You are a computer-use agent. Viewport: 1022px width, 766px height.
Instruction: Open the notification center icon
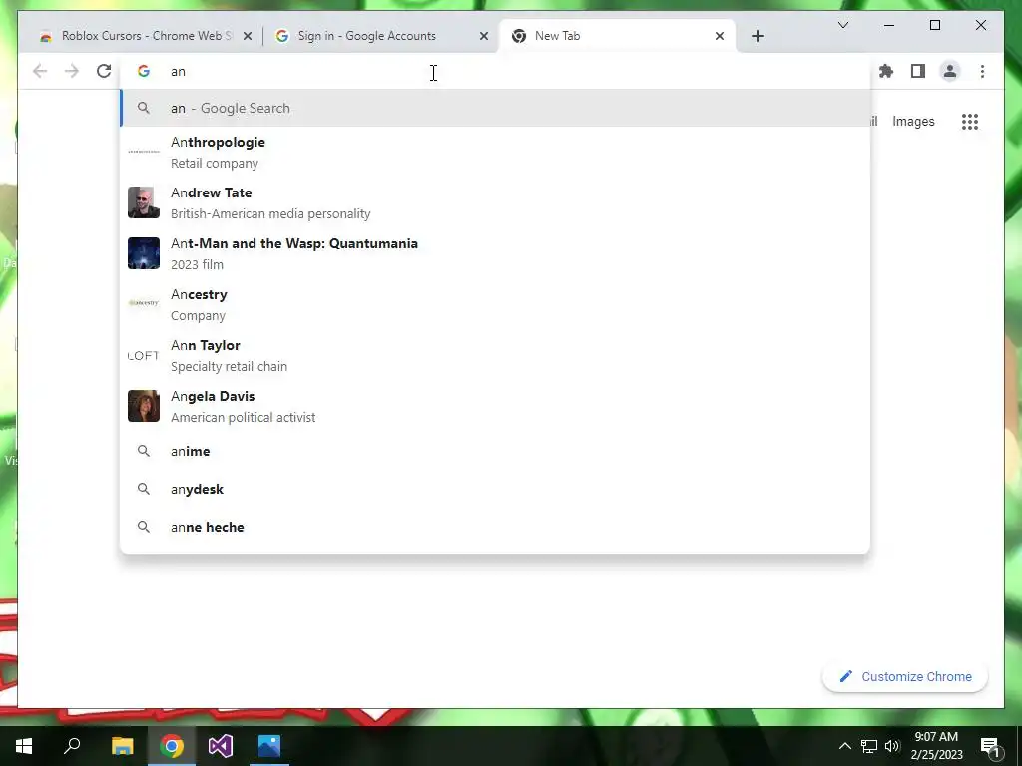tap(991, 748)
